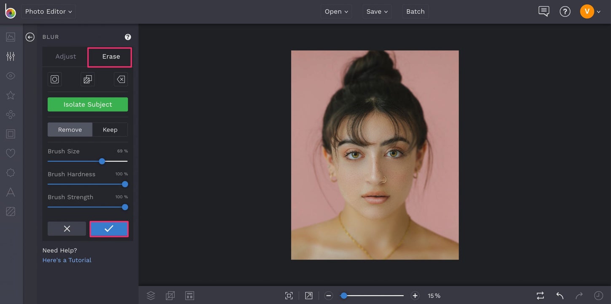This screenshot has width=611, height=304.
Task: Click the Isolate Subject button
Action: coord(87,104)
